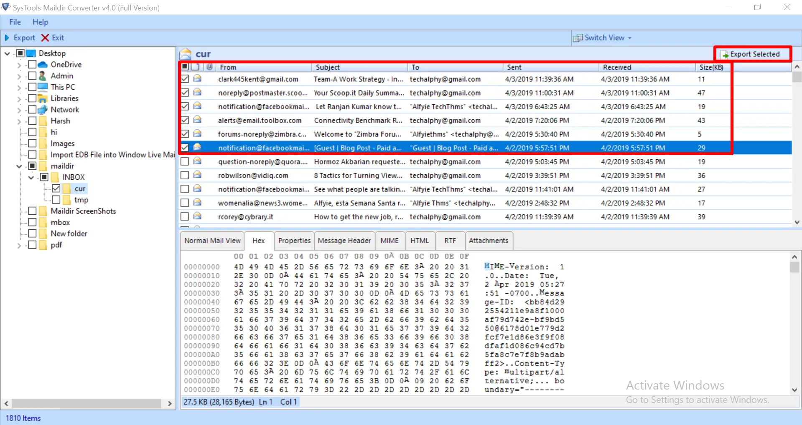Switch to the Properties tab
Screen dimensions: 802x425
(x=294, y=241)
